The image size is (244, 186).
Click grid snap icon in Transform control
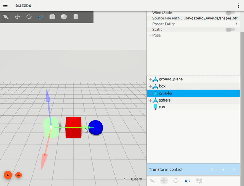pos(199,181)
